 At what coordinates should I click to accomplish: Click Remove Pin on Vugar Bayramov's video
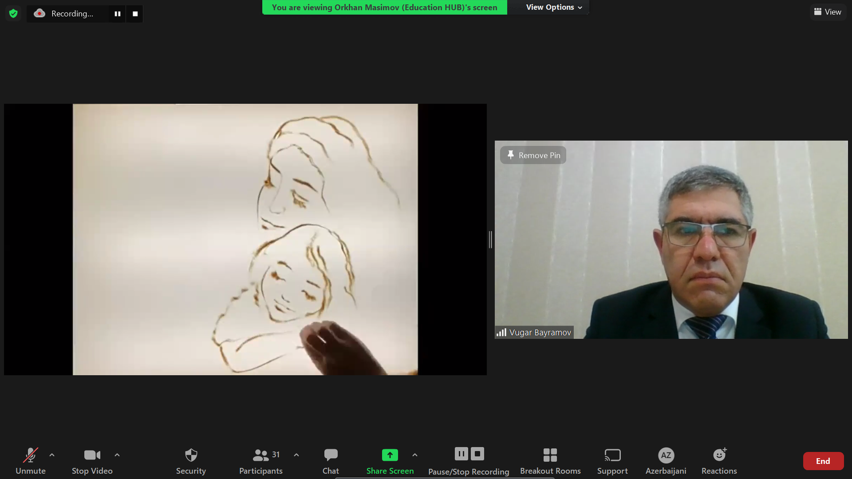(533, 155)
